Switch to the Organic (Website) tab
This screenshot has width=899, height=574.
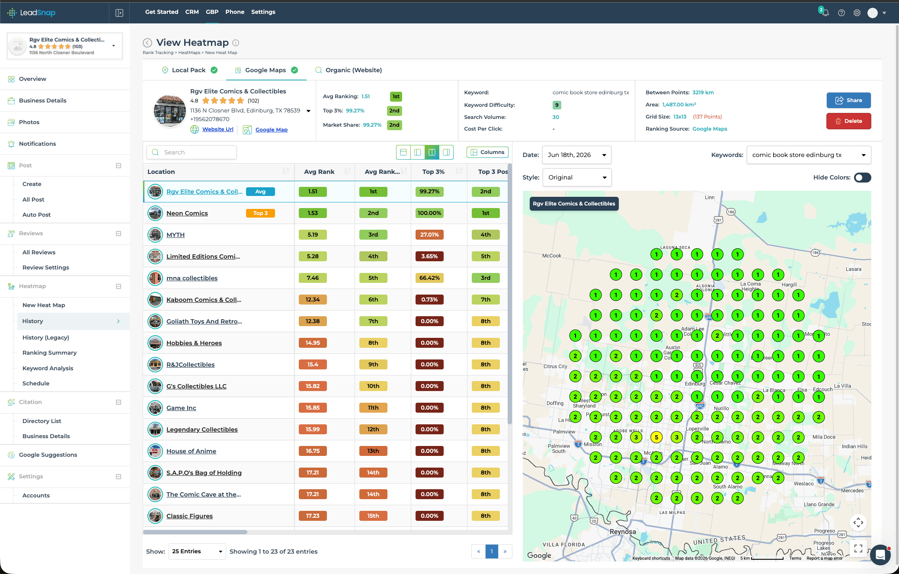tap(349, 70)
